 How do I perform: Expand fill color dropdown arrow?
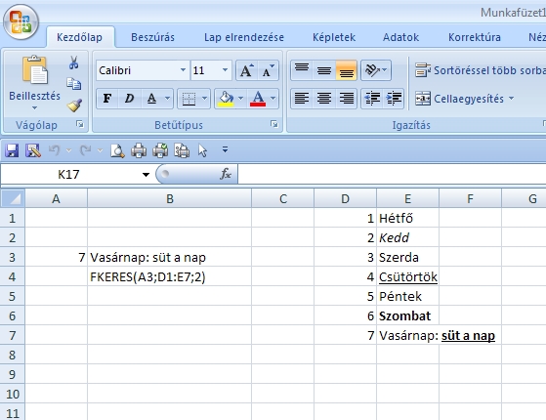240,99
